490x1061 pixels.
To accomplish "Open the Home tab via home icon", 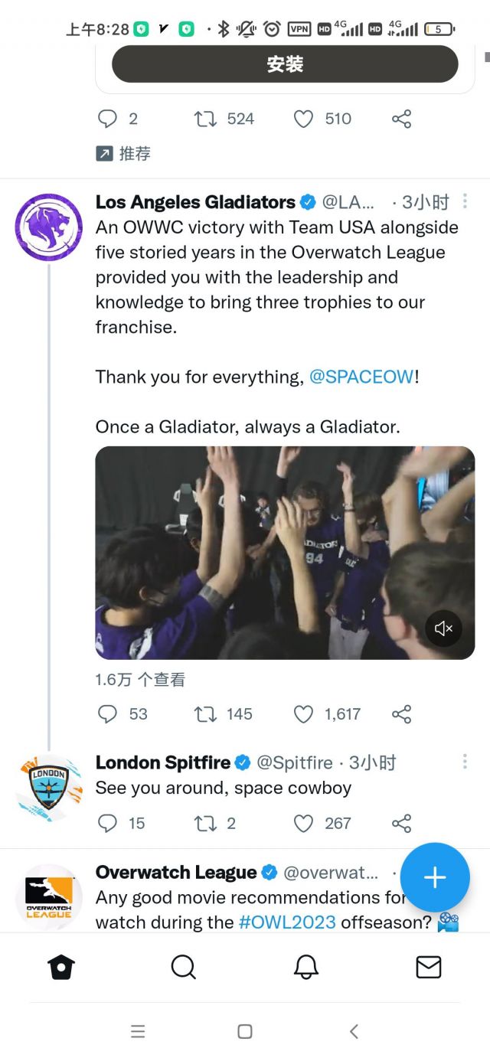I will pos(61,967).
